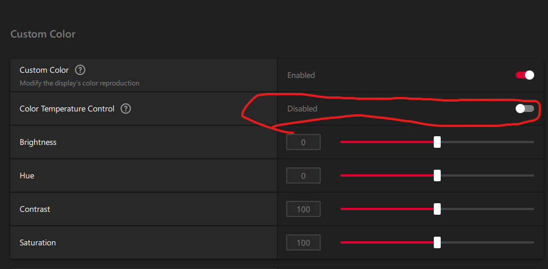The width and height of the screenshot is (548, 269).
Task: Click the Brightness value input box
Action: click(303, 142)
